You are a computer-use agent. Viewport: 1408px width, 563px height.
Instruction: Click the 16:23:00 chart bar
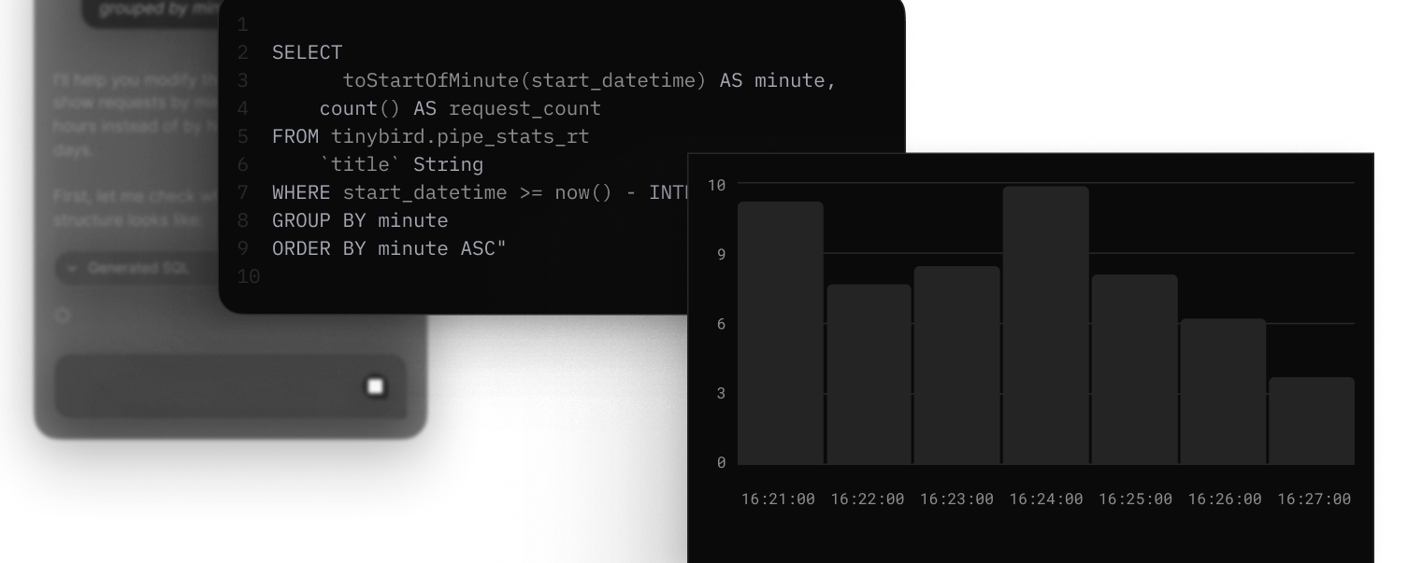(x=956, y=365)
